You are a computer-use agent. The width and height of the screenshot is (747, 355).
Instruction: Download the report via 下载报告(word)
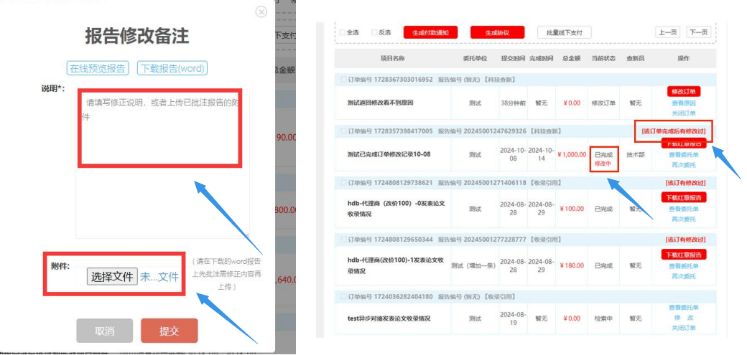172,68
